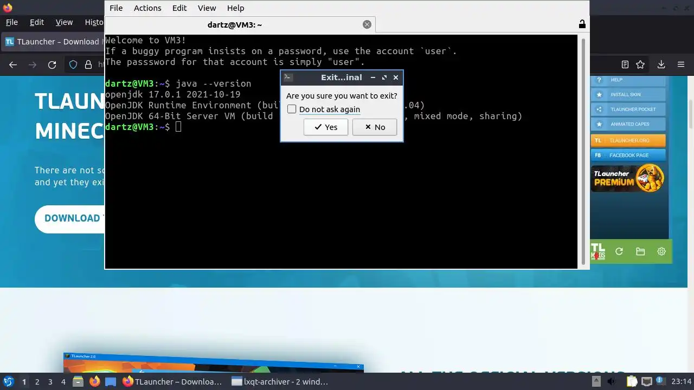
Task: Click the site security padlock in Firefox
Action: [88, 65]
